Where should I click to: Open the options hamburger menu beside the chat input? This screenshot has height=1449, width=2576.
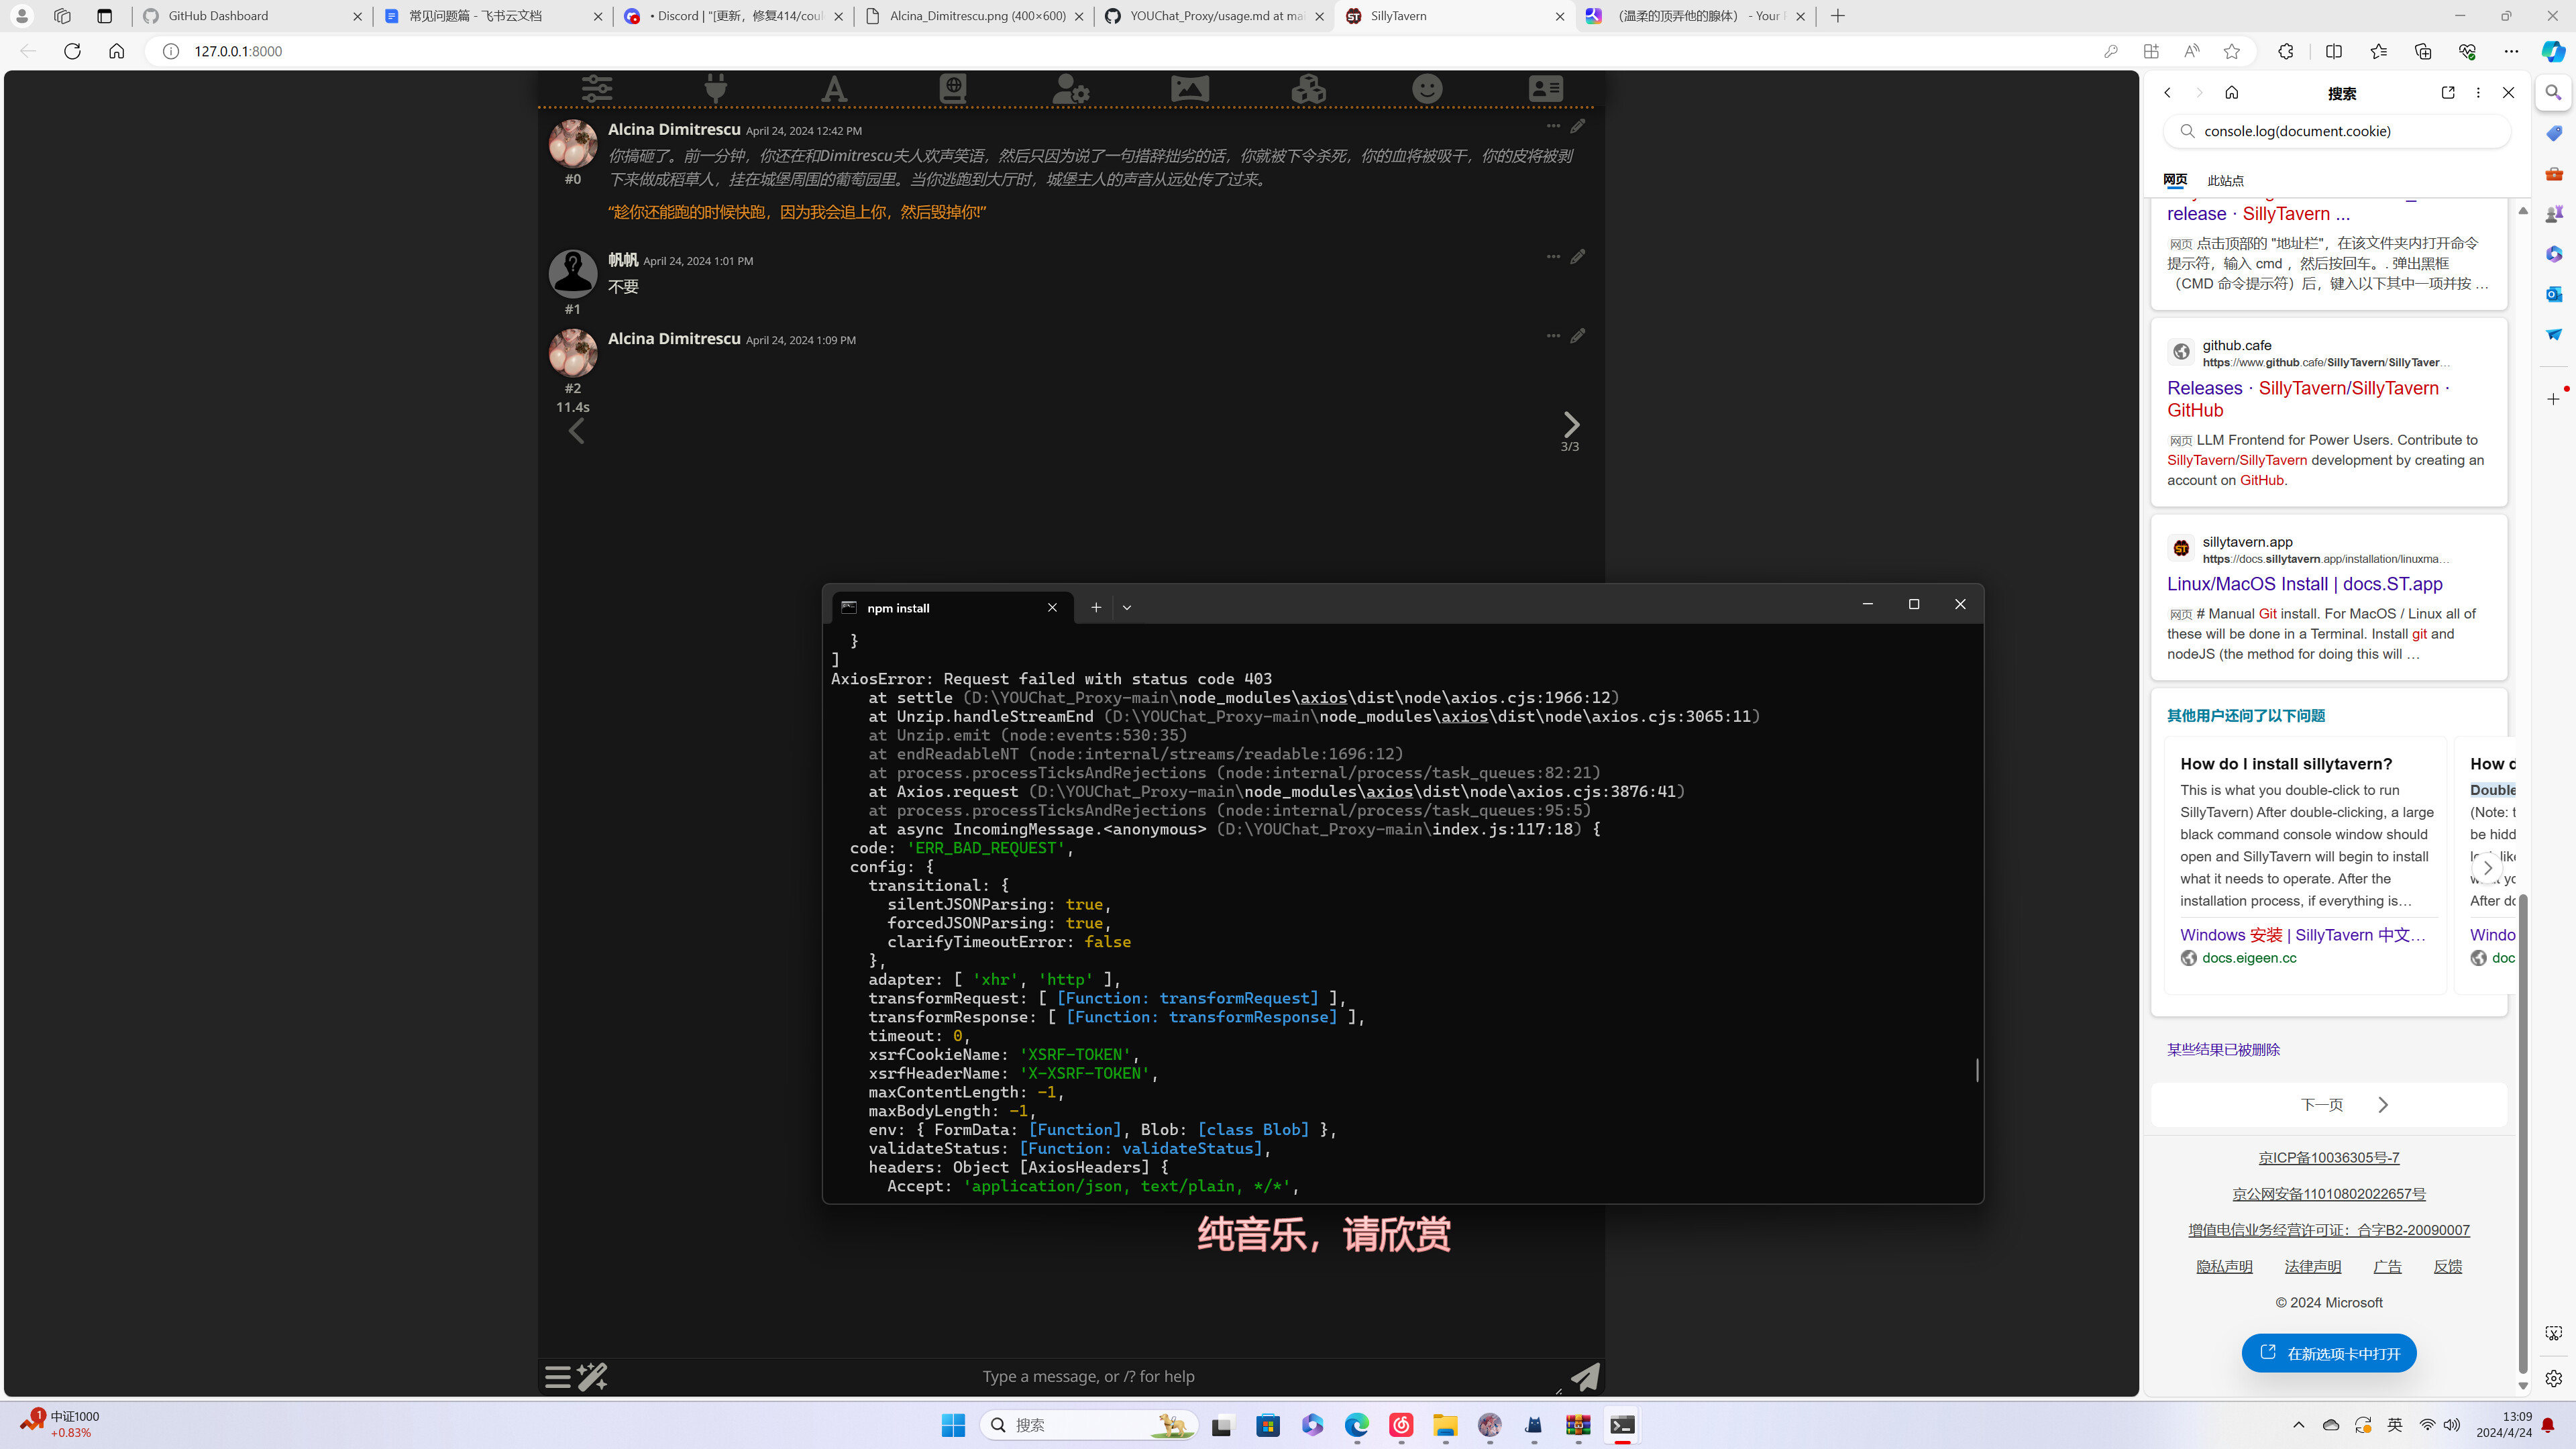click(x=557, y=1376)
